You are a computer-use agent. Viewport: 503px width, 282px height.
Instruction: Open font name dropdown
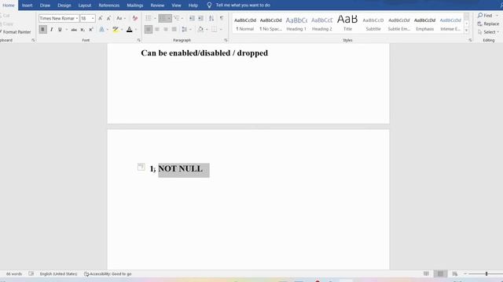tap(77, 18)
